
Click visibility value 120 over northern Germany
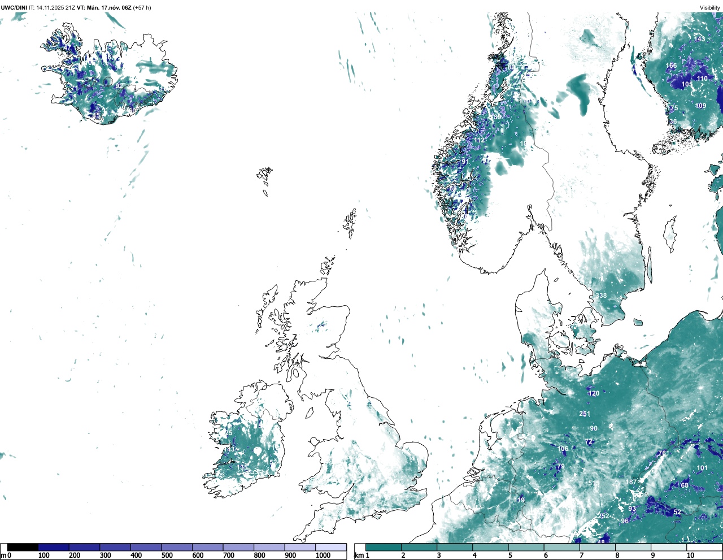click(x=594, y=393)
